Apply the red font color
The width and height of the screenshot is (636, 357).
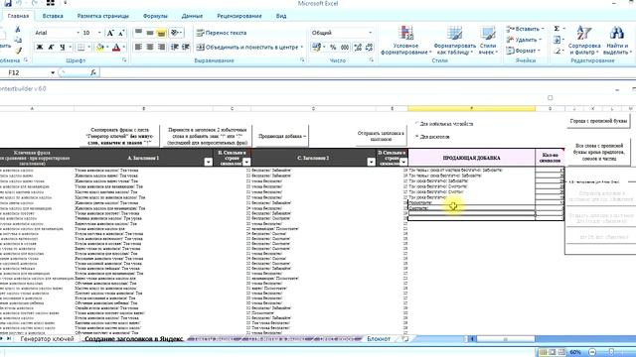[x=116, y=48]
